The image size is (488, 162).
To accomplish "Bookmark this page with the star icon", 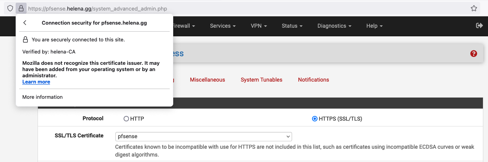I will [474, 8].
